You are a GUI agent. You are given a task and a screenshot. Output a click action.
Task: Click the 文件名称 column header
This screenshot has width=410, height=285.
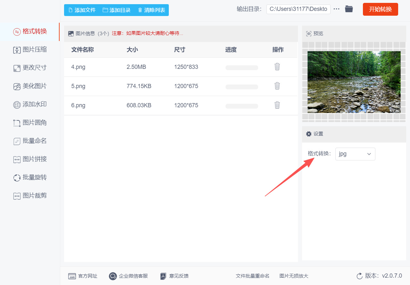click(x=82, y=50)
